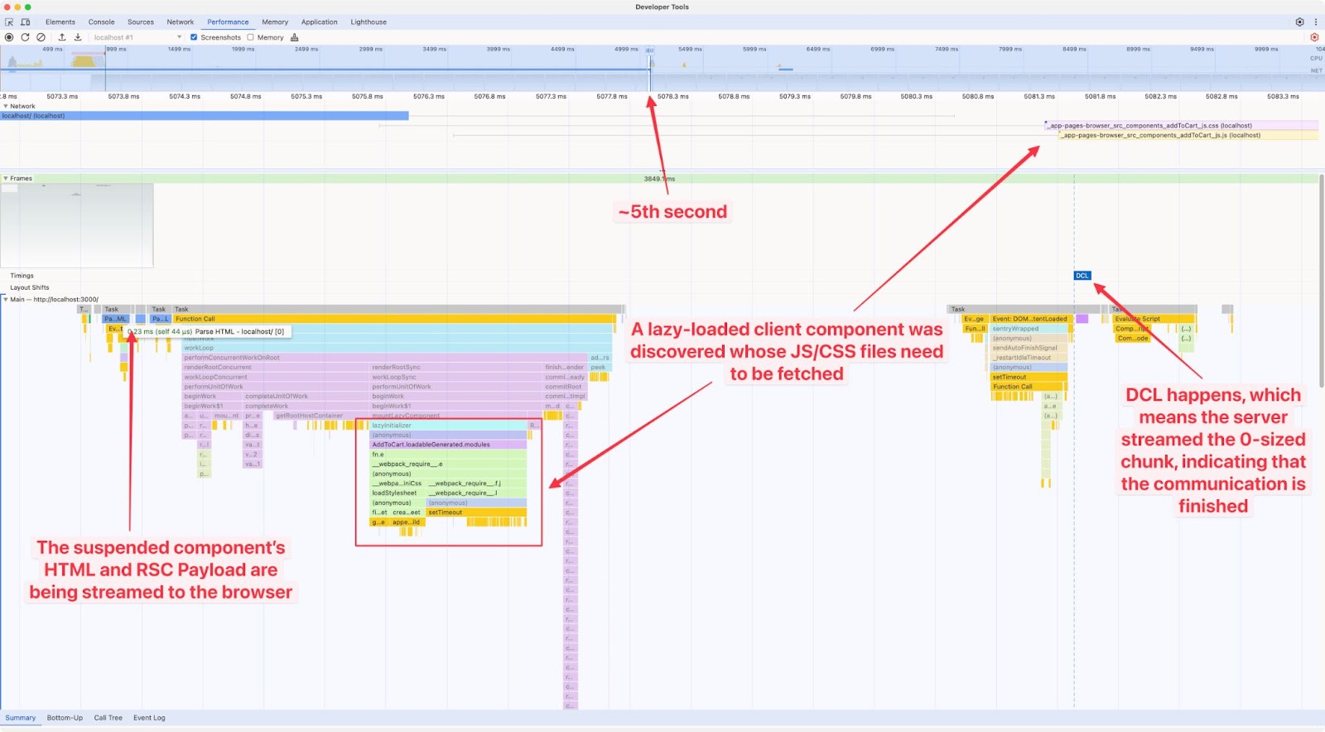Open the Network panel tab

pos(181,22)
